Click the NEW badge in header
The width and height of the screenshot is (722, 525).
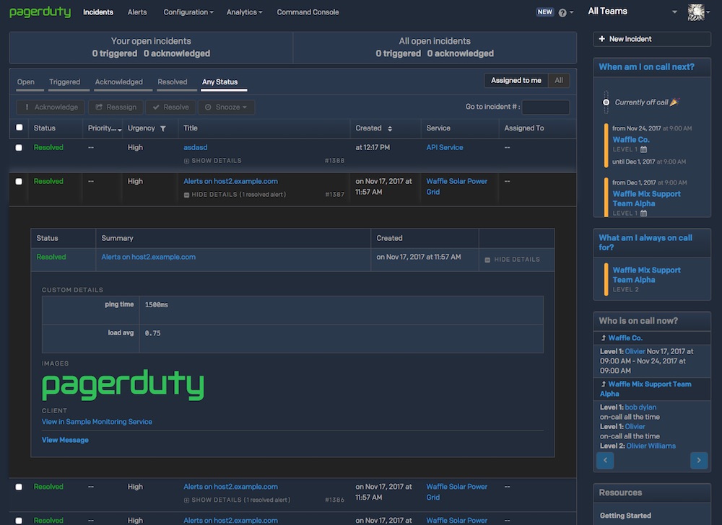click(x=544, y=12)
